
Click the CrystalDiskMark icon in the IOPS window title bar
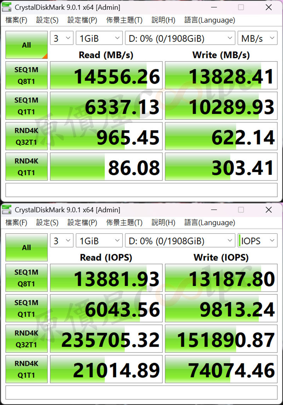point(7,210)
